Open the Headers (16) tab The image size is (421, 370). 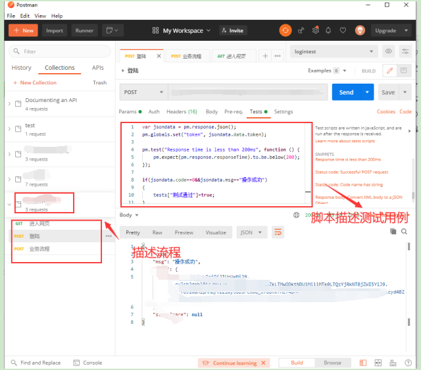pyautogui.click(x=182, y=111)
